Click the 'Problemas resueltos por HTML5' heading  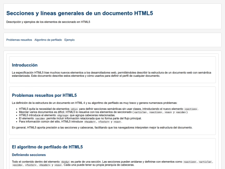pyautogui.click(x=44, y=95)
